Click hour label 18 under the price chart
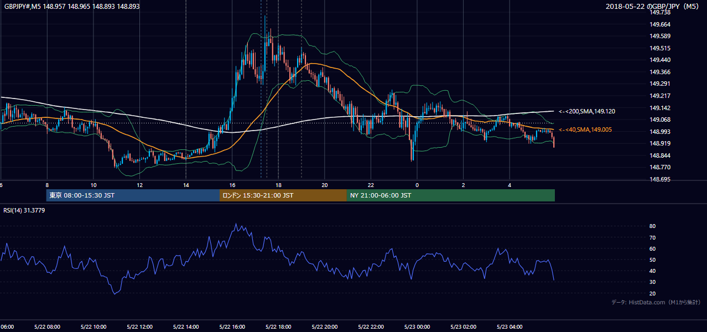 coord(278,185)
